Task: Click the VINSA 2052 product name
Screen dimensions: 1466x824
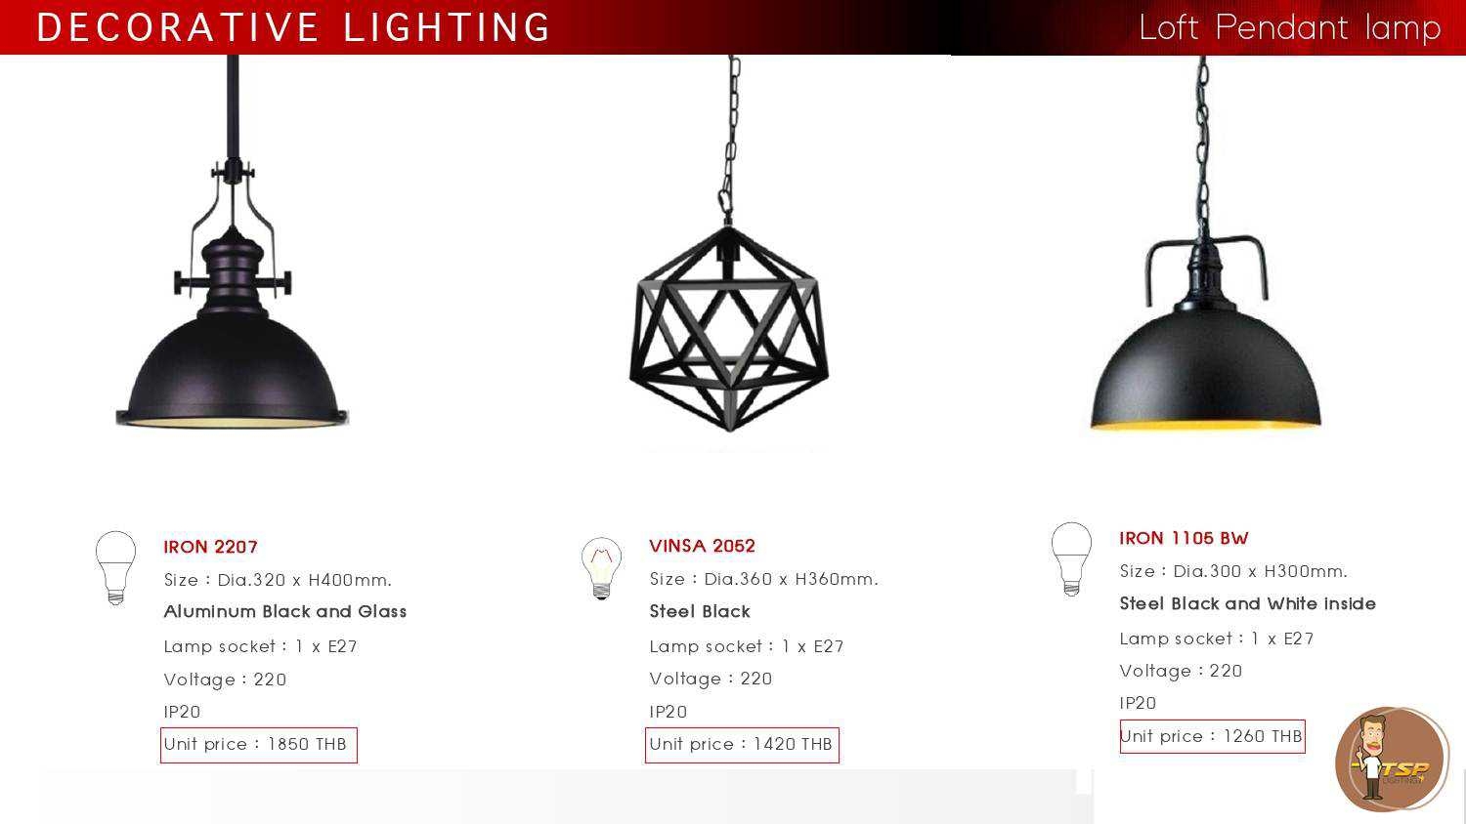Action: point(703,546)
